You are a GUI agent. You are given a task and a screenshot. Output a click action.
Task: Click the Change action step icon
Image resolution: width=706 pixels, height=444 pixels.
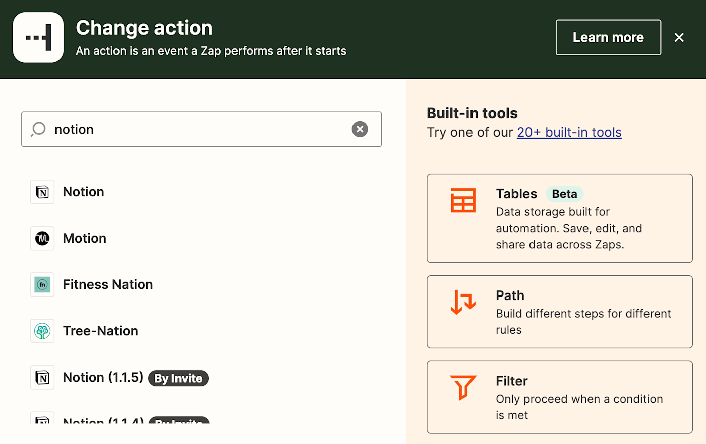[38, 38]
